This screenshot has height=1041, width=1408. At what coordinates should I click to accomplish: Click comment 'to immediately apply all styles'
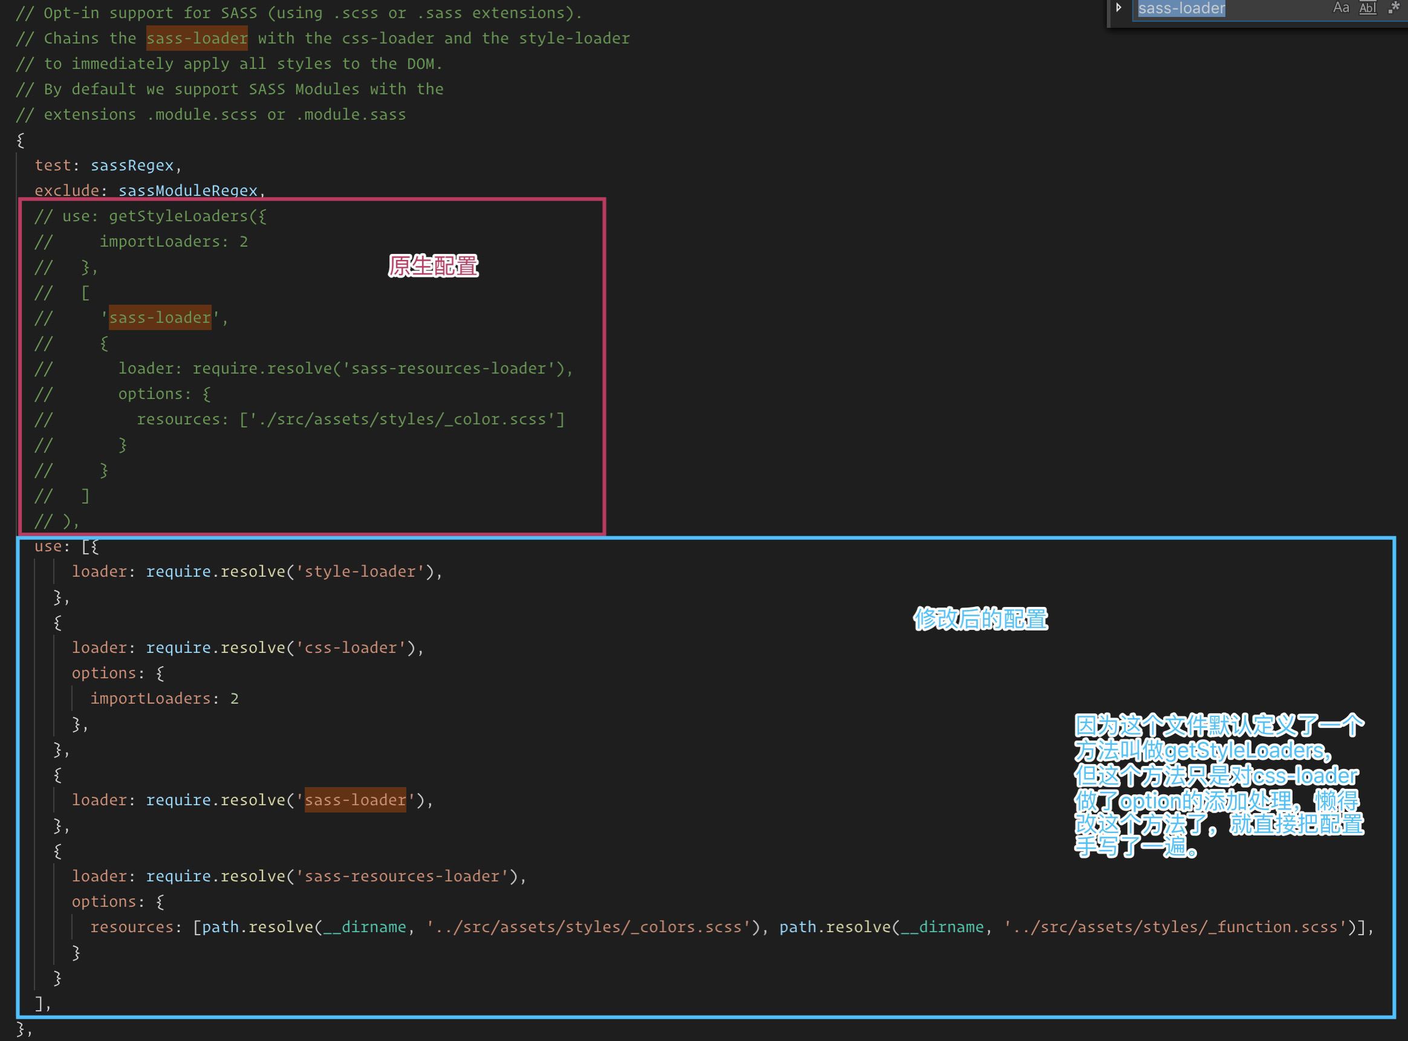pos(229,63)
